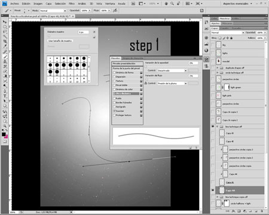The height and width of the screenshot is (215, 269).
Task: Open the brush tool preset picker icon
Action: (8, 11)
